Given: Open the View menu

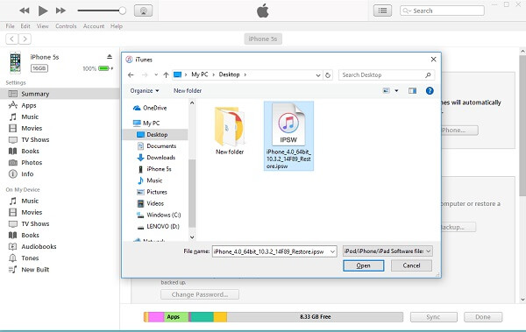Looking at the screenshot, I should (43, 26).
